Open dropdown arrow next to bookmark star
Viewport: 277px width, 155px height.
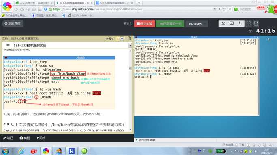(x=230, y=9)
